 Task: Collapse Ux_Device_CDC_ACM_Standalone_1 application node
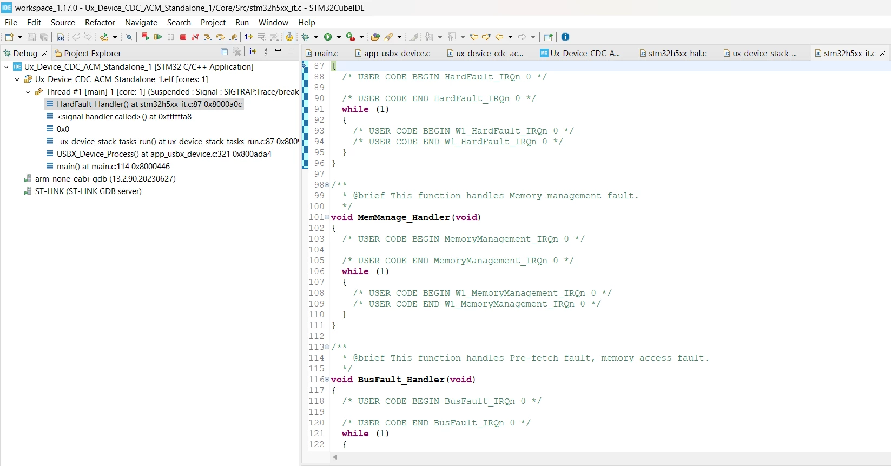(x=6, y=67)
